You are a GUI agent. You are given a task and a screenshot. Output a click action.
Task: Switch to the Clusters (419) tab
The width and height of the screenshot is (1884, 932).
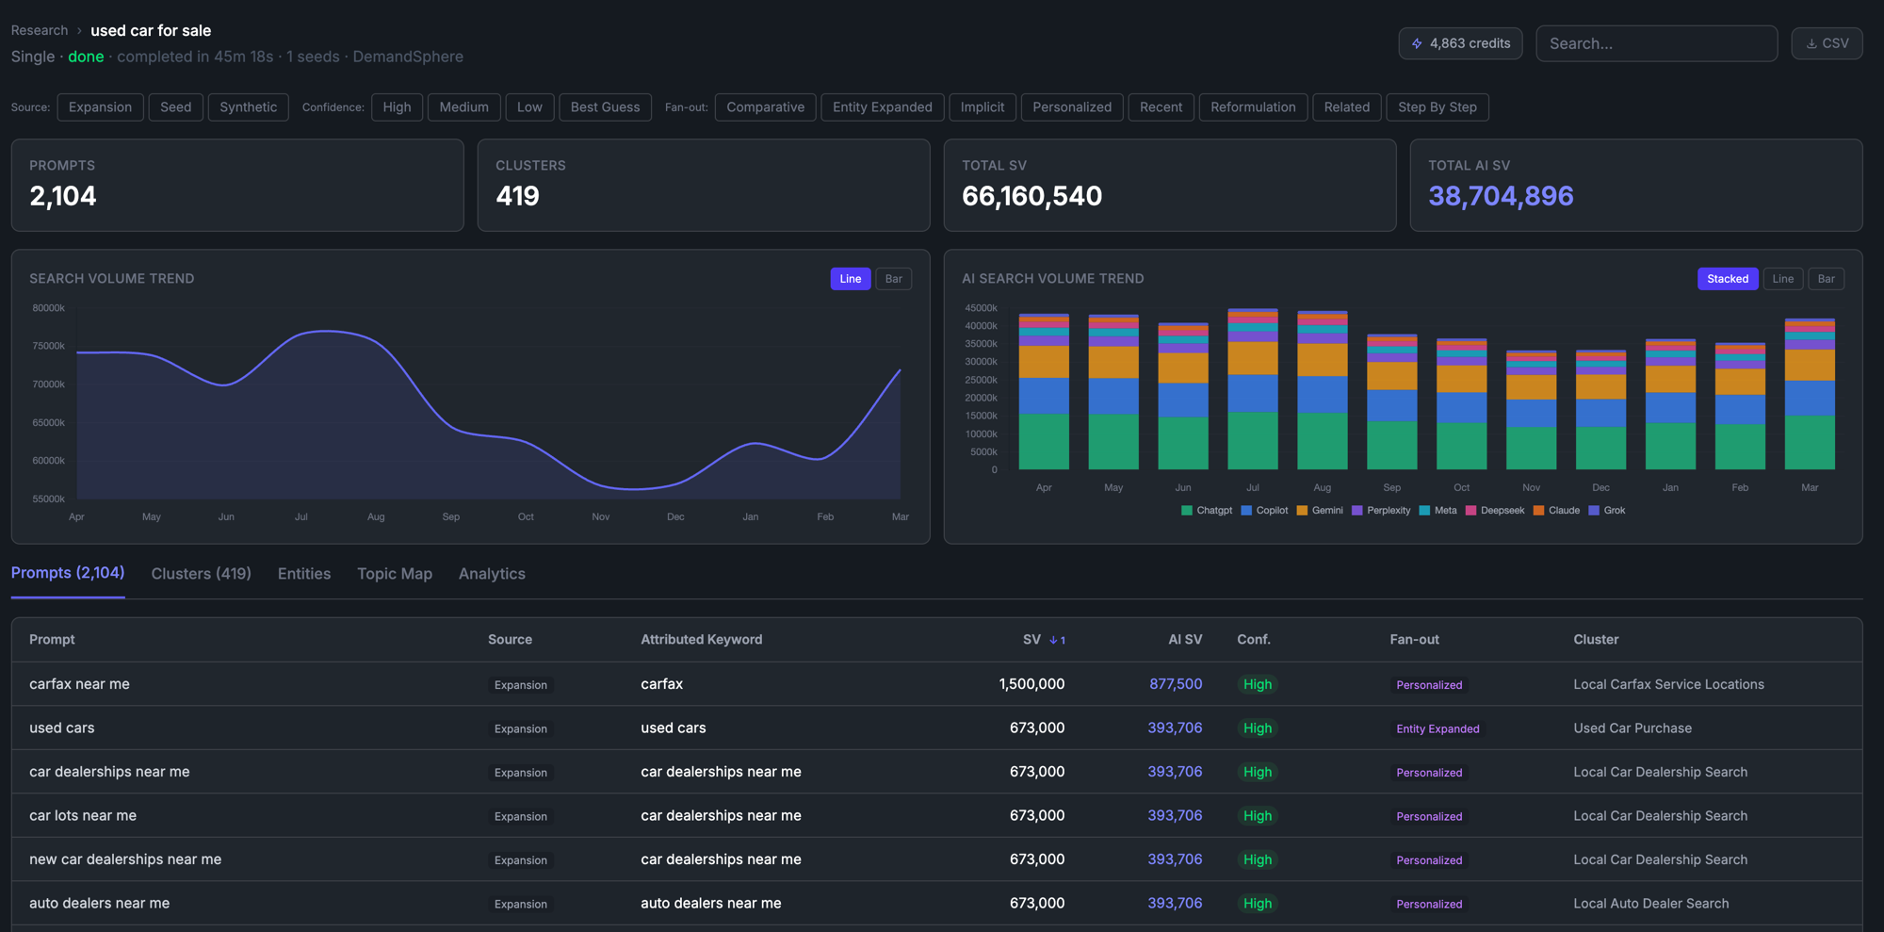(201, 573)
